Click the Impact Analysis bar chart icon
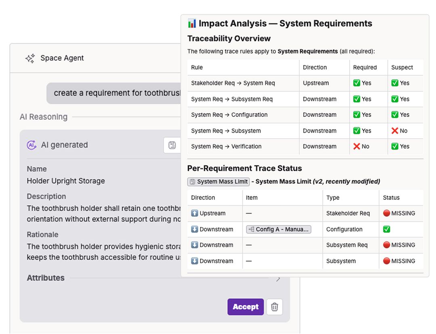The height and width of the screenshot is (334, 436). pos(192,23)
